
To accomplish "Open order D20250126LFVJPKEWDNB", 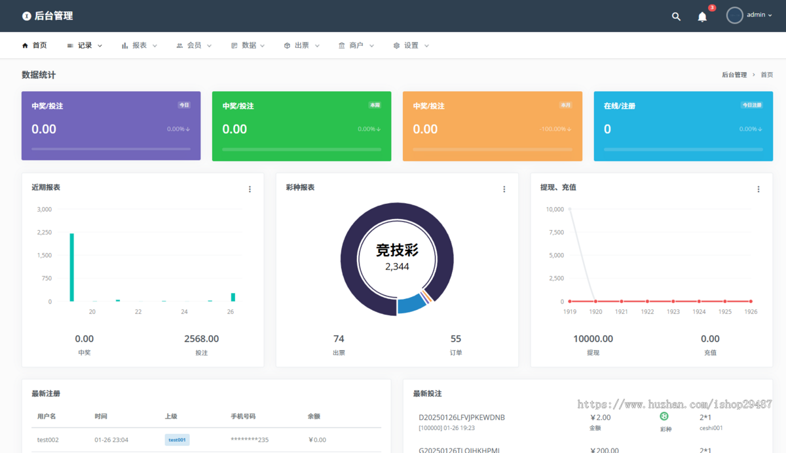I will coord(462,418).
